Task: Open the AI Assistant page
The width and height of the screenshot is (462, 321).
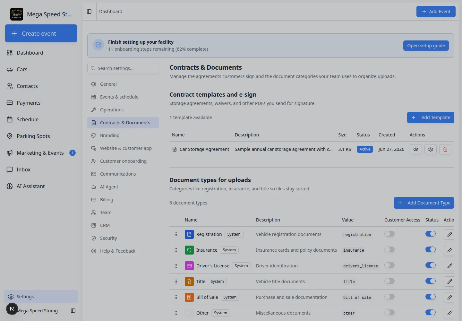Action: point(41,186)
